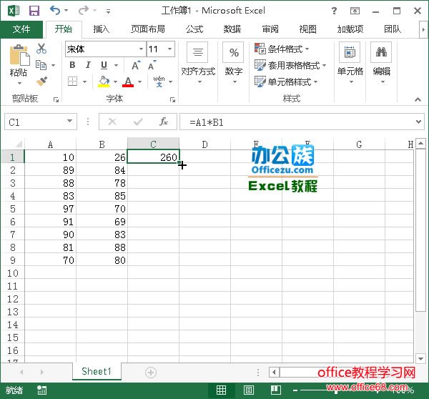Select column A header
This screenshot has height=399, width=429.
pos(50,144)
